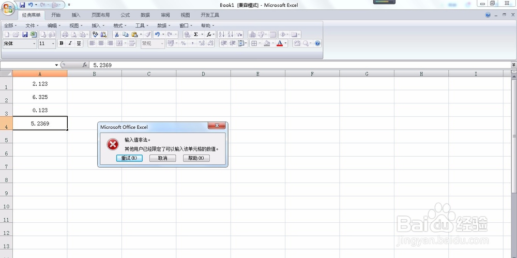This screenshot has width=517, height=258.
Task: Click the vertical scrollbar thumb
Action: click(514, 136)
